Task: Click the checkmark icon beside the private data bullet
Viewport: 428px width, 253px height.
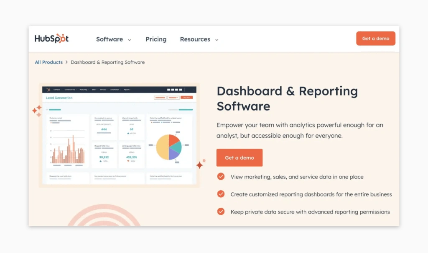Action: (x=221, y=212)
